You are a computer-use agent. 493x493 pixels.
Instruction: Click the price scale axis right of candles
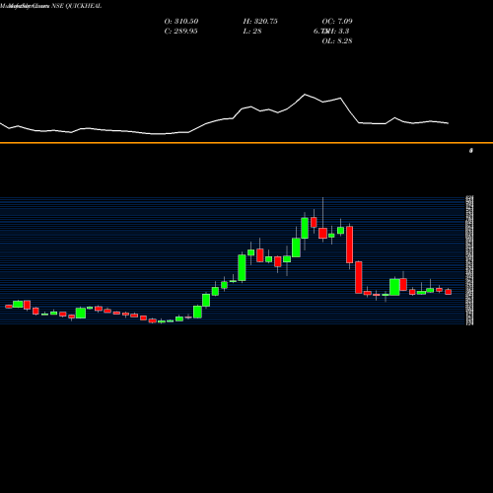pyautogui.click(x=469, y=260)
